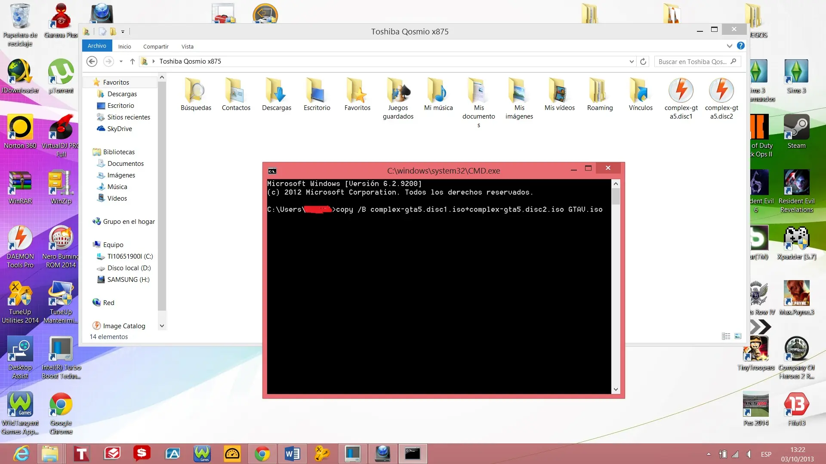Go up one folder level
826x464 pixels.
point(133,61)
